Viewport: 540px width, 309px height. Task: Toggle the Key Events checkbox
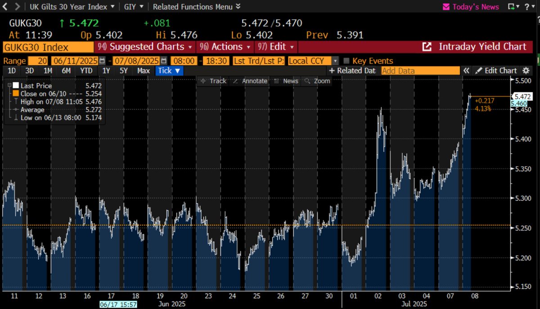tap(346, 61)
